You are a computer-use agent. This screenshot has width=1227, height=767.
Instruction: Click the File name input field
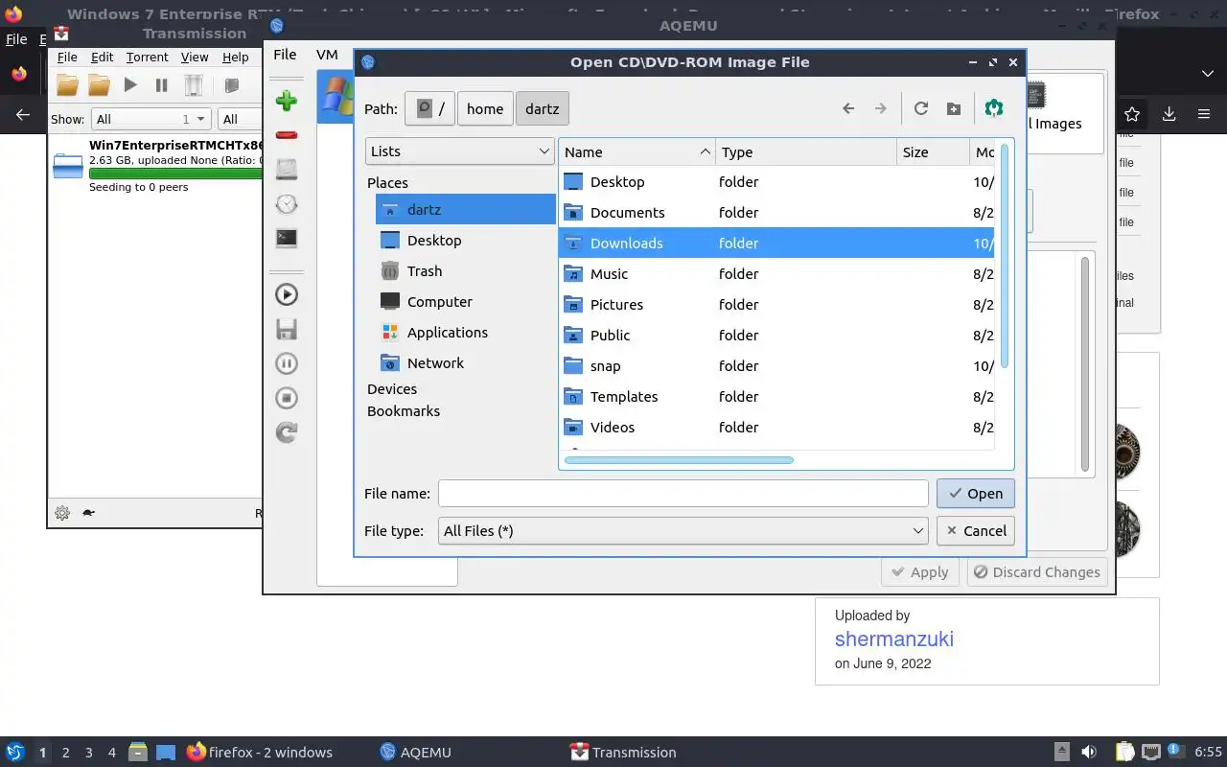(683, 493)
